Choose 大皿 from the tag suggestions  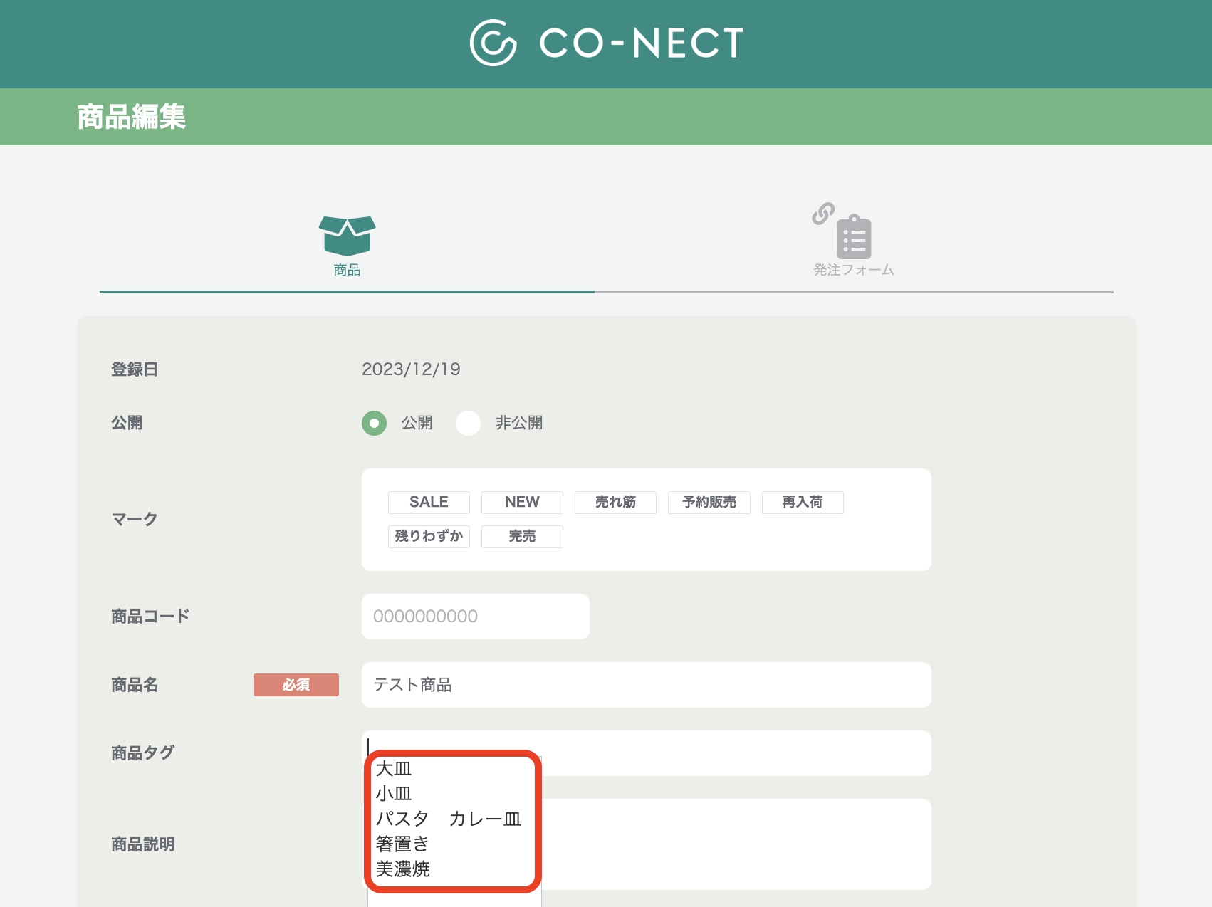(394, 769)
